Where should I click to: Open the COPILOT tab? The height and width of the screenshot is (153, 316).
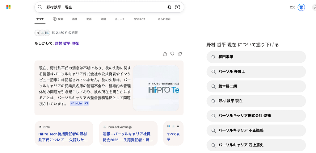139,19
